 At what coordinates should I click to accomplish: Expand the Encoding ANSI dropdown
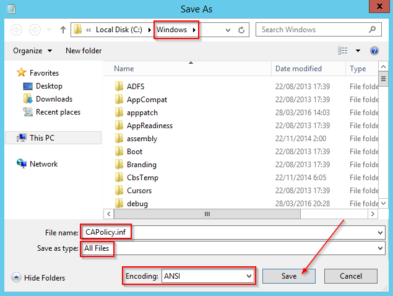pyautogui.click(x=249, y=276)
